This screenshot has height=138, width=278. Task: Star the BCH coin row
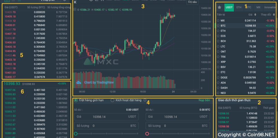[218, 41]
